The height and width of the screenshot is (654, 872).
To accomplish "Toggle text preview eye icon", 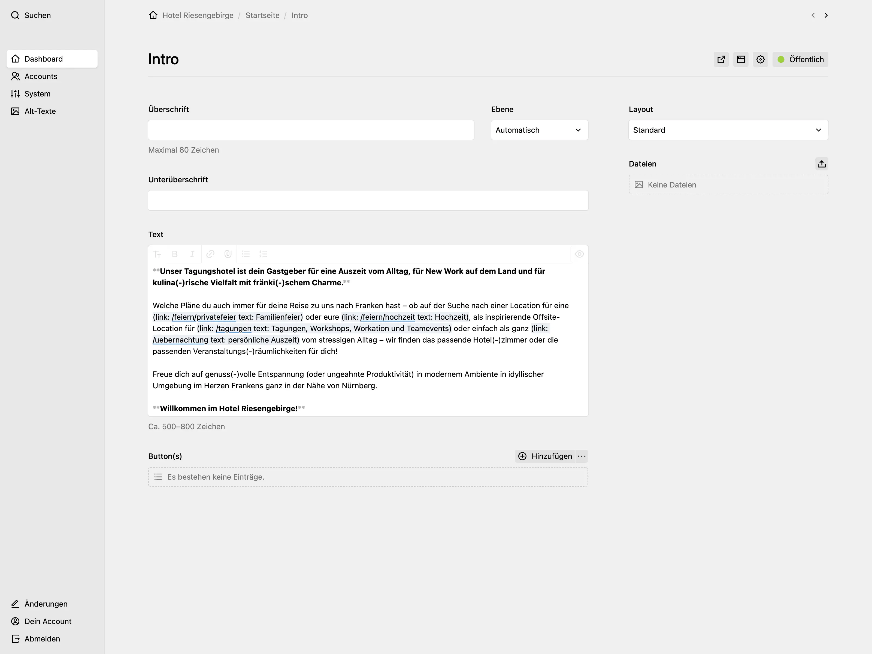I will click(579, 254).
